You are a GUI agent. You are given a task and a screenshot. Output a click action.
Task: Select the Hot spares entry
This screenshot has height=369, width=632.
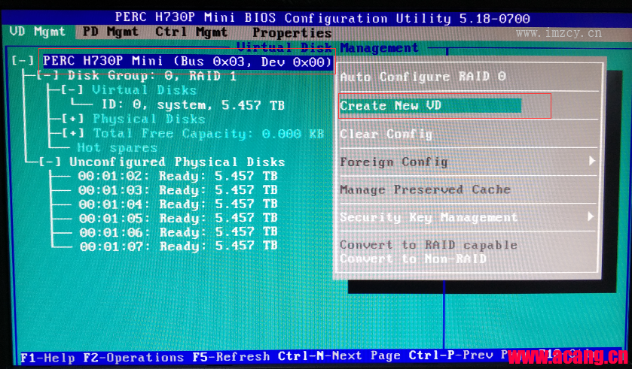(x=118, y=148)
